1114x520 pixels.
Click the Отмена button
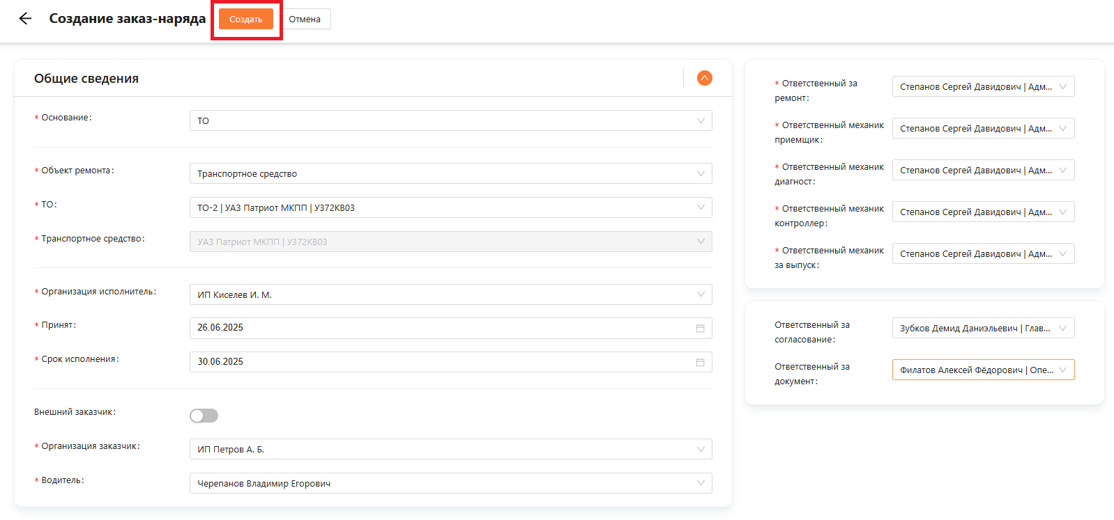tap(305, 19)
